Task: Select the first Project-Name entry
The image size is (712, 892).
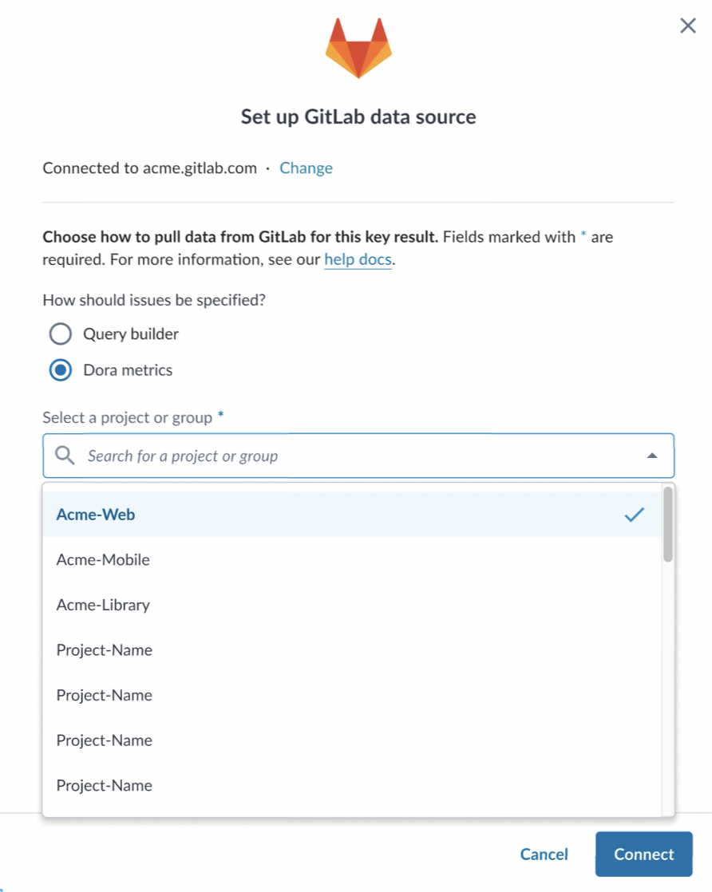Action: pyautogui.click(x=352, y=649)
